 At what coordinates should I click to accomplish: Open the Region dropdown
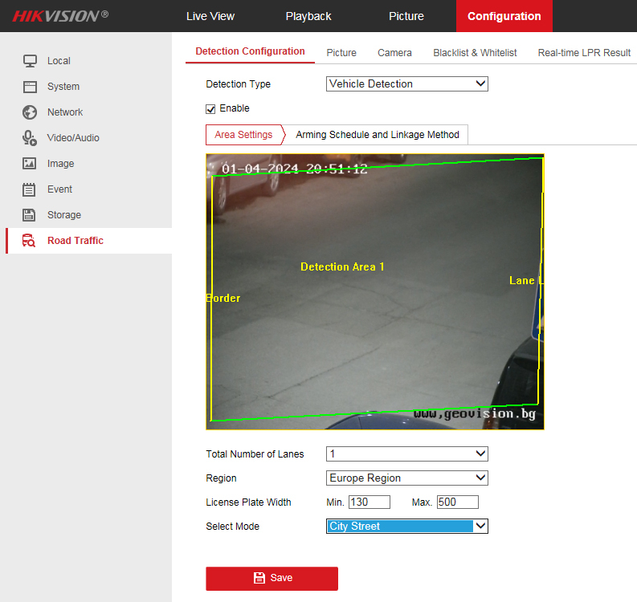click(406, 478)
